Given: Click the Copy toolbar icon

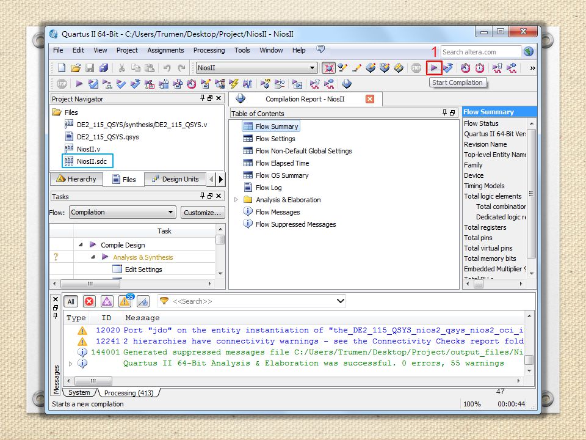Looking at the screenshot, I should (136, 68).
